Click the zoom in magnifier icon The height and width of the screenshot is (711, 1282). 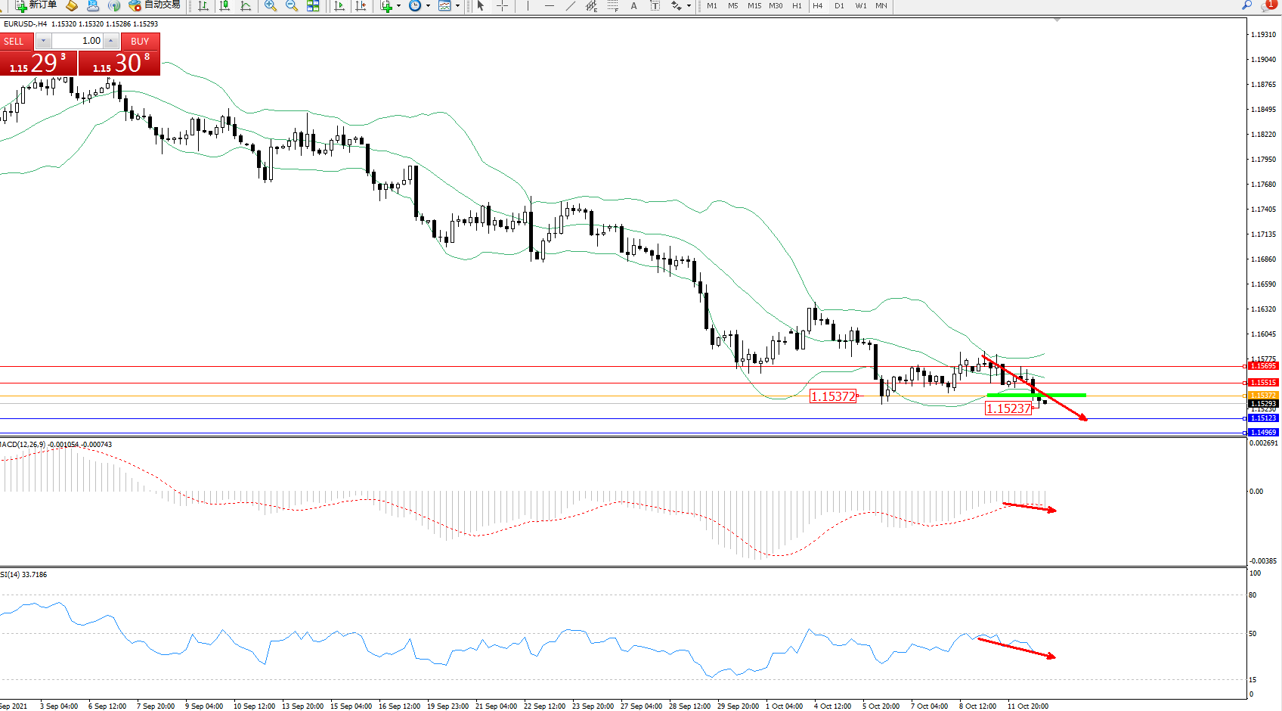(270, 6)
